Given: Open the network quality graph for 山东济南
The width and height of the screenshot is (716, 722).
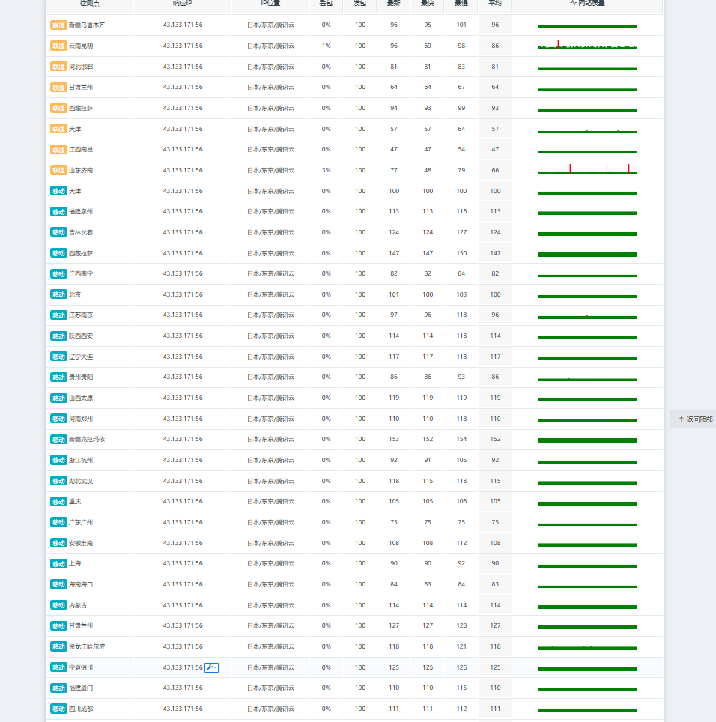Looking at the screenshot, I should (x=587, y=169).
